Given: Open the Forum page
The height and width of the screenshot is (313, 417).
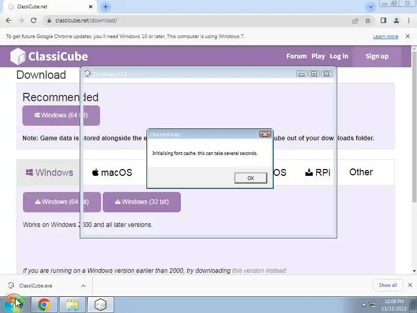Looking at the screenshot, I should pyautogui.click(x=296, y=56).
